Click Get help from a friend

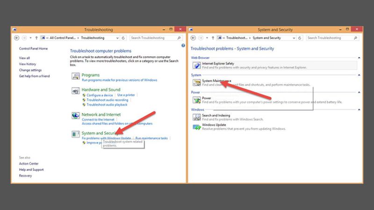pyautogui.click(x=34, y=76)
